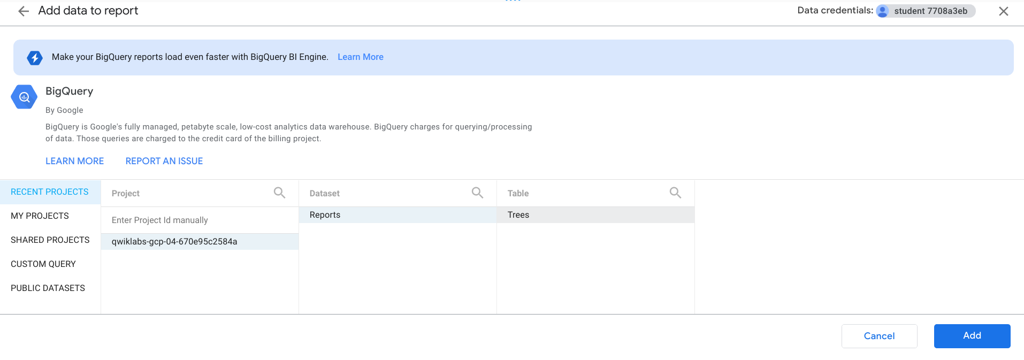Click the BigQuery title text
1024x360 pixels.
70,91
